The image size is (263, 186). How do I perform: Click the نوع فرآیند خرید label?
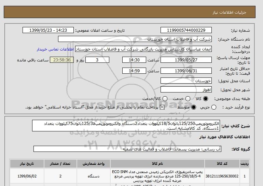pyautogui.click(x=236, y=107)
